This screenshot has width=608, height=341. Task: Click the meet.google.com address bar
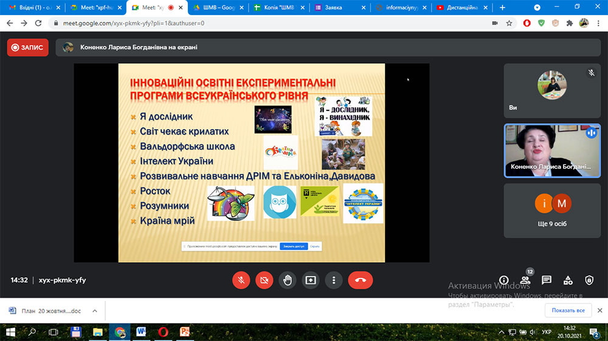(x=271, y=23)
